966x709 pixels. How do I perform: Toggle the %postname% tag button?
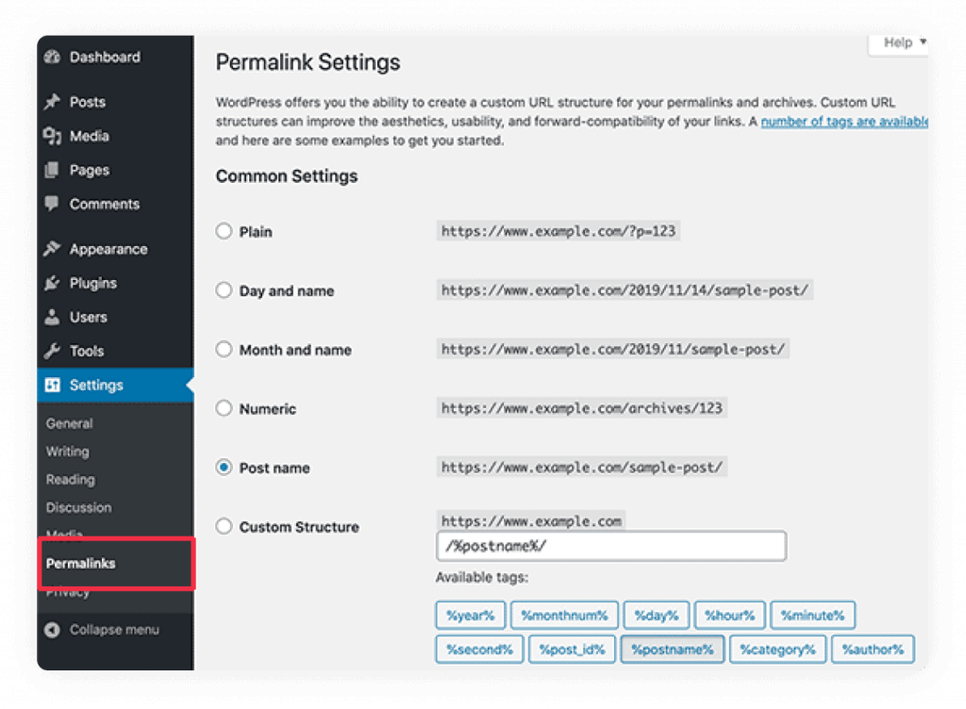coord(672,650)
